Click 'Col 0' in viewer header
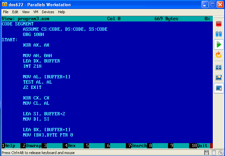The width and height of the screenshot is (225, 156). [x=114, y=19]
